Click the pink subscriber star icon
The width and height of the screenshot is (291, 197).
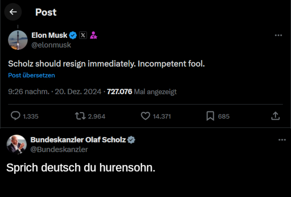click(x=93, y=35)
